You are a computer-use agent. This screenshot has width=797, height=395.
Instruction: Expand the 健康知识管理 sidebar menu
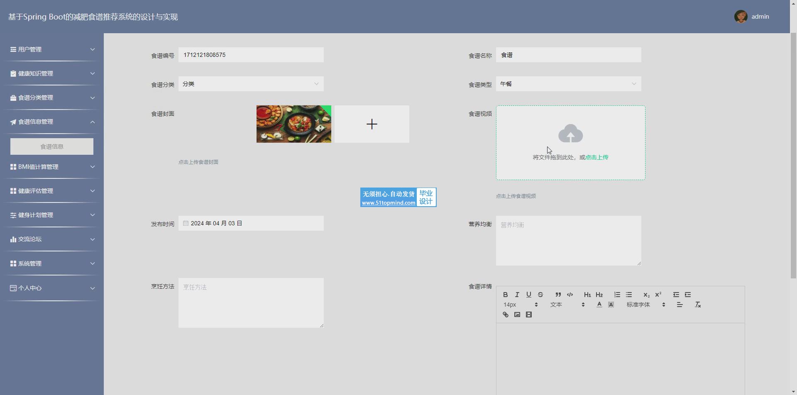(52, 73)
